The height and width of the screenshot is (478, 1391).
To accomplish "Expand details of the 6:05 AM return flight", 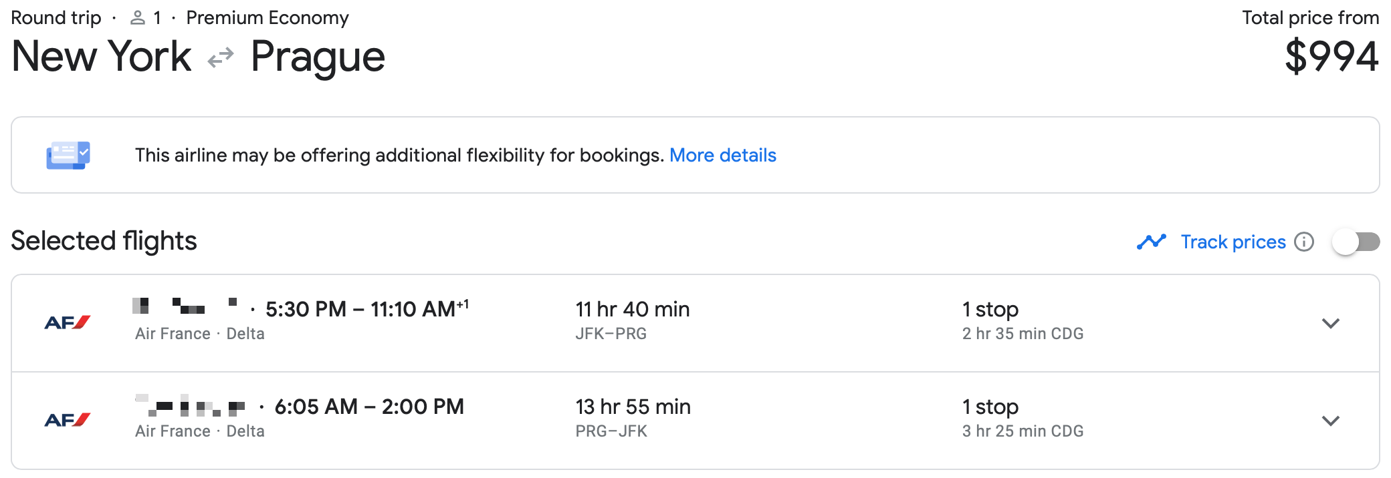I will tap(1331, 421).
